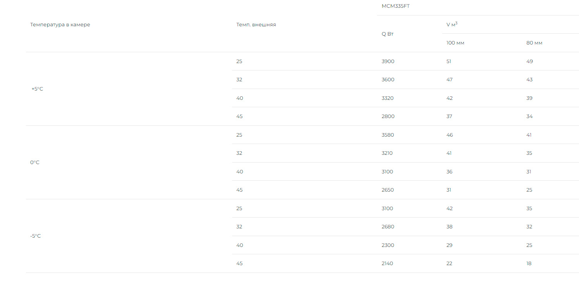Select the 3210 Q value cell
This screenshot has width=579, height=281.
click(x=387, y=153)
